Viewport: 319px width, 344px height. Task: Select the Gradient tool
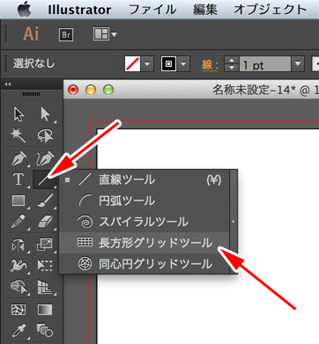click(x=45, y=310)
